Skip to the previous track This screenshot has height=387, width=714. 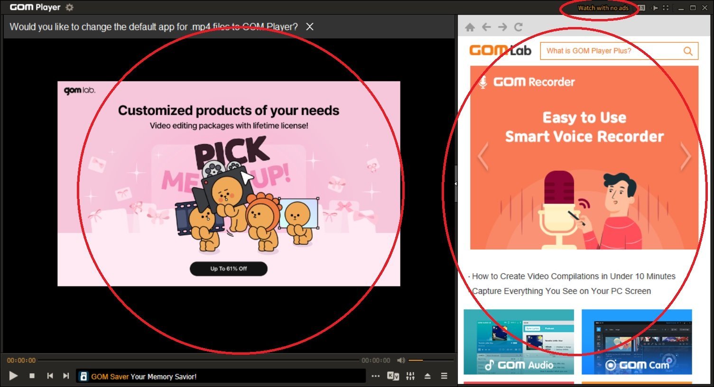pos(50,376)
